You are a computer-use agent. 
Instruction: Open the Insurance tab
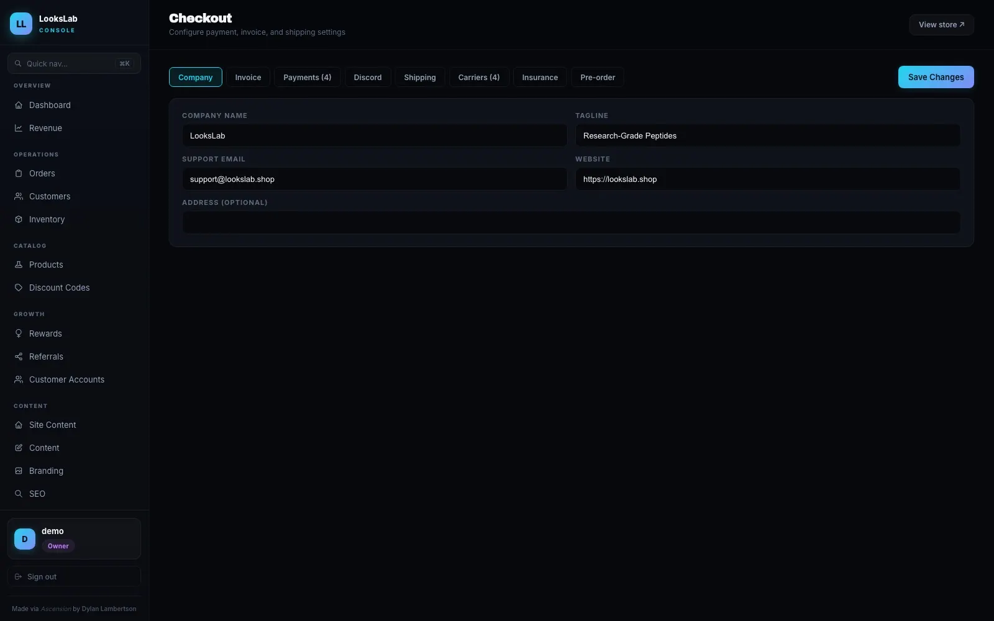pos(540,78)
